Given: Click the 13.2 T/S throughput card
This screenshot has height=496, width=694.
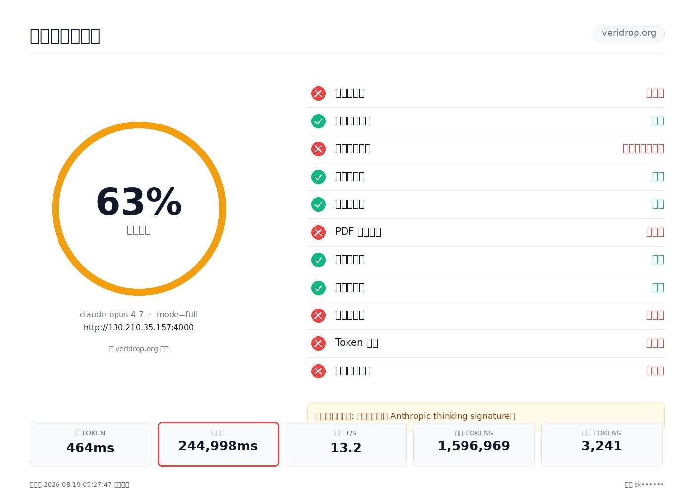Looking at the screenshot, I should 346,444.
